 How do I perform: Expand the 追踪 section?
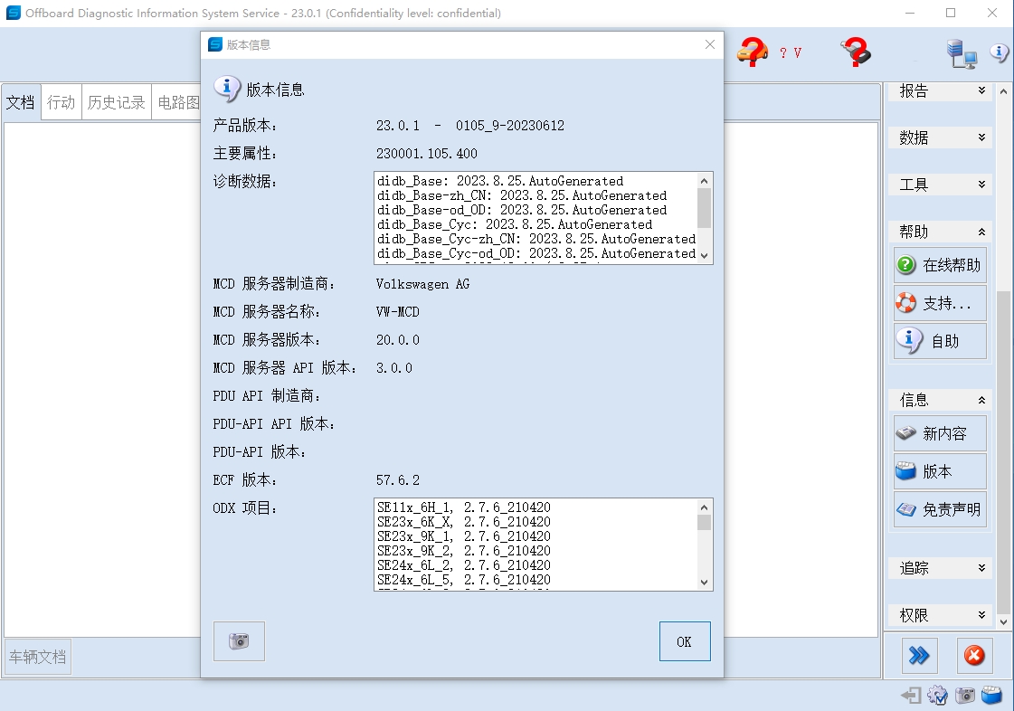[940, 568]
